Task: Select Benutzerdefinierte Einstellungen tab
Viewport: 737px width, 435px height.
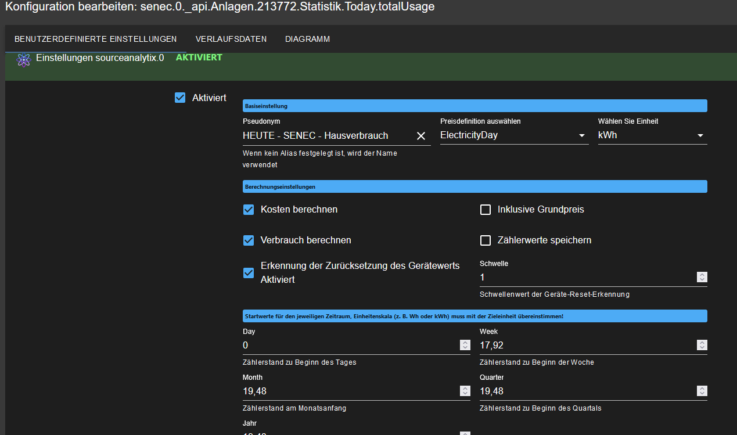Action: 95,39
